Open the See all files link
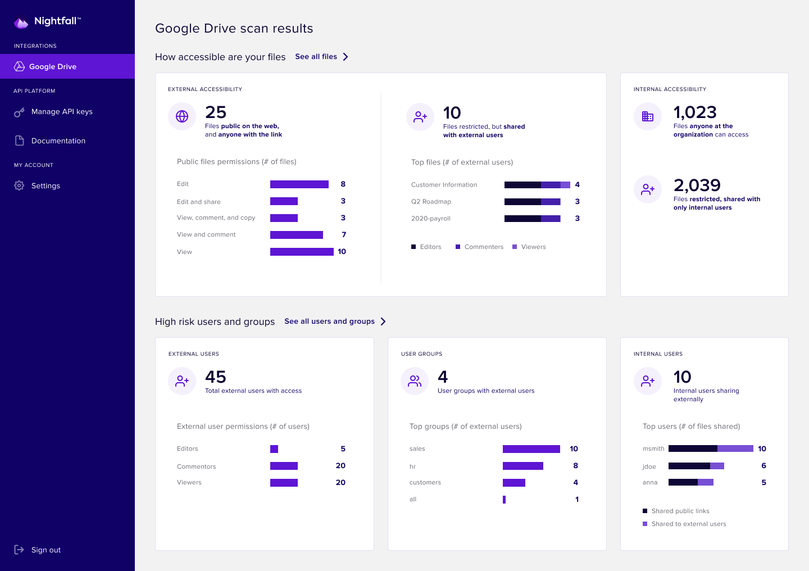This screenshot has height=571, width=809. click(316, 56)
